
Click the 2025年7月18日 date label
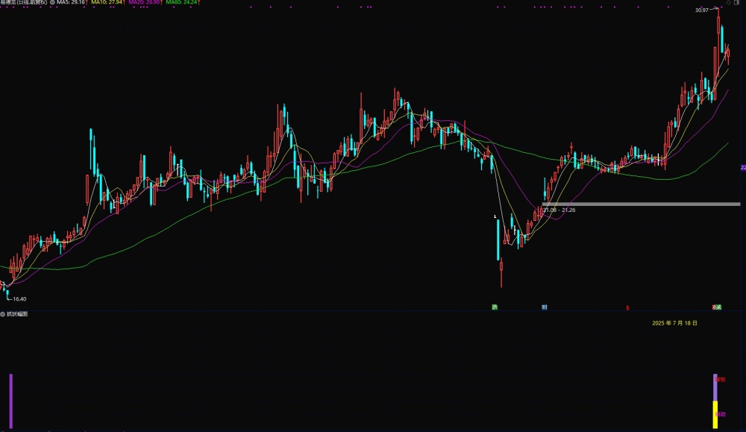[674, 323]
